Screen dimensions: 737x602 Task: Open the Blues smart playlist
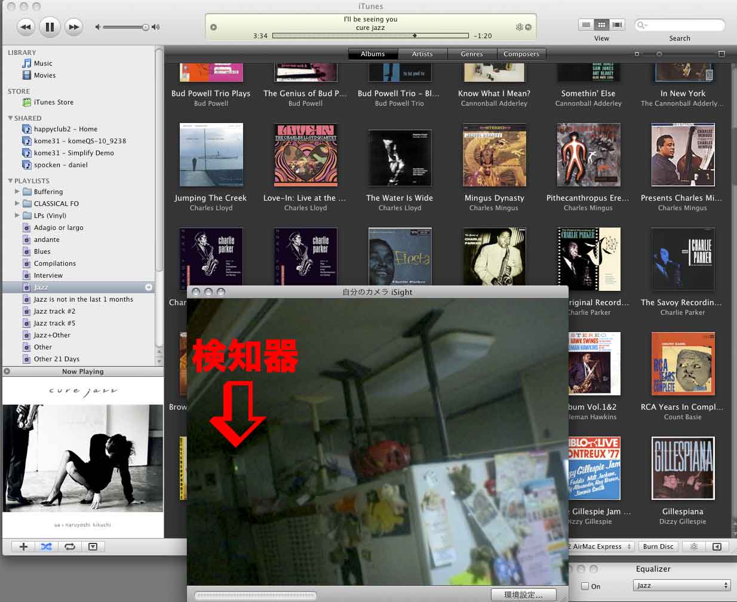tap(42, 251)
